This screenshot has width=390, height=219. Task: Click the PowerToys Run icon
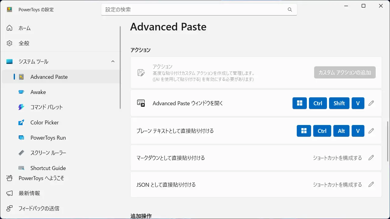point(21,138)
